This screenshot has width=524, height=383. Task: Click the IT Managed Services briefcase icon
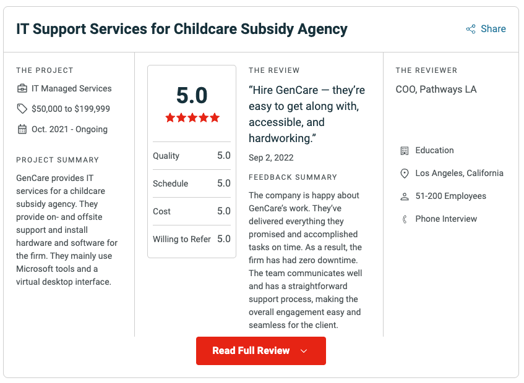22,88
